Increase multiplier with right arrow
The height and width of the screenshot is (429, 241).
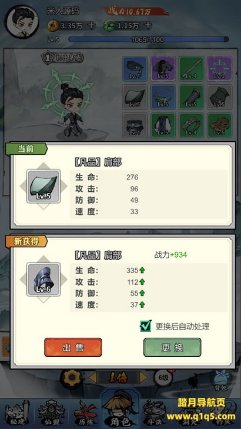coord(143,378)
